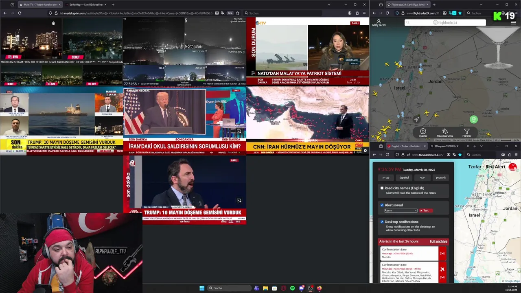Toggle Desktop notifications checkbox

pyautogui.click(x=382, y=222)
